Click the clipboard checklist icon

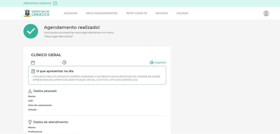[x=33, y=71]
